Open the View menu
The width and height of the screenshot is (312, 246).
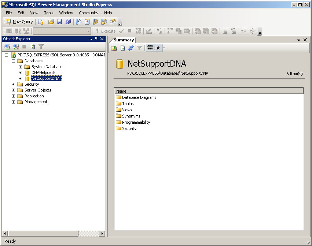click(x=34, y=13)
